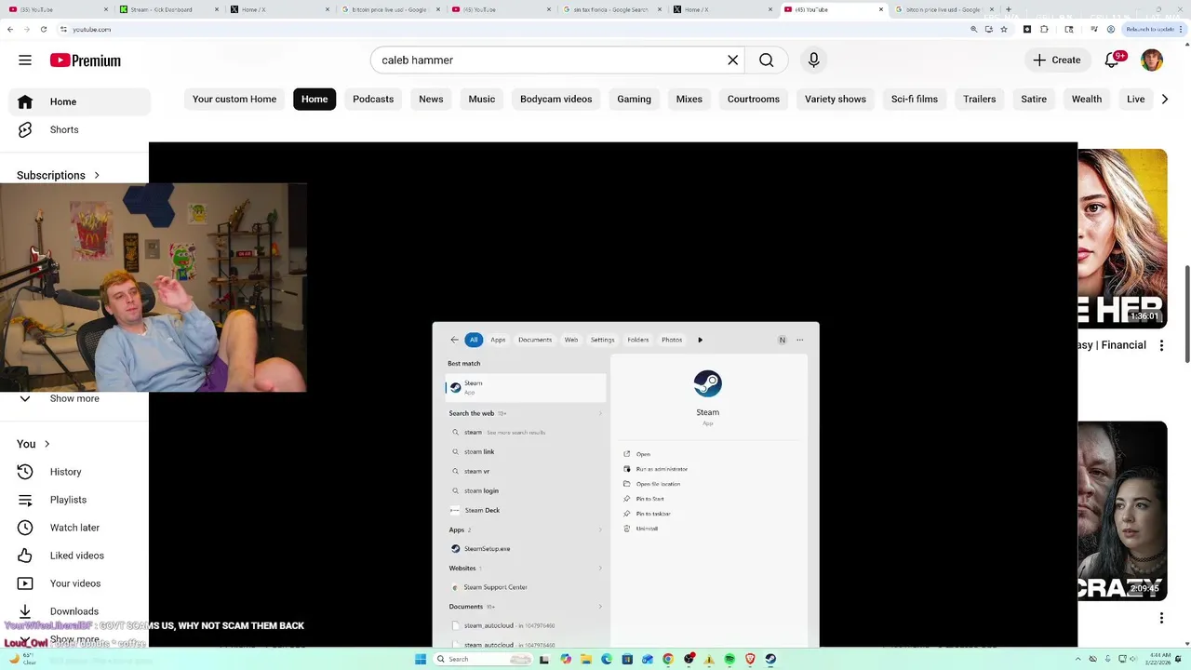Click 'Run as administrator' for Steam
Viewport: 1191px width, 670px height.
pyautogui.click(x=662, y=469)
